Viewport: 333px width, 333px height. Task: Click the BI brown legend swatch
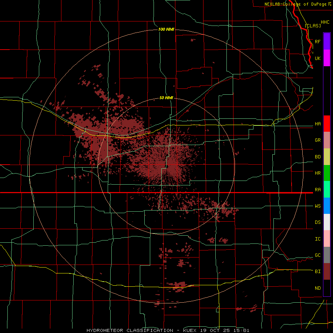(327, 272)
